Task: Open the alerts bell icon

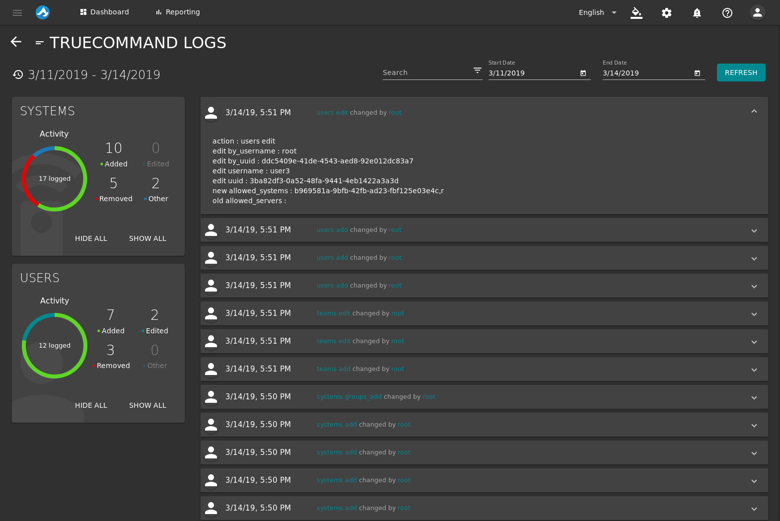Action: [697, 13]
